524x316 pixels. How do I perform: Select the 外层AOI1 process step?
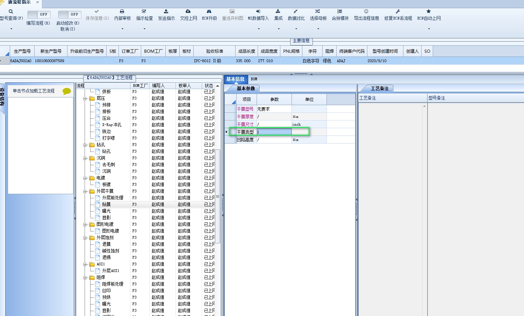click(110, 271)
